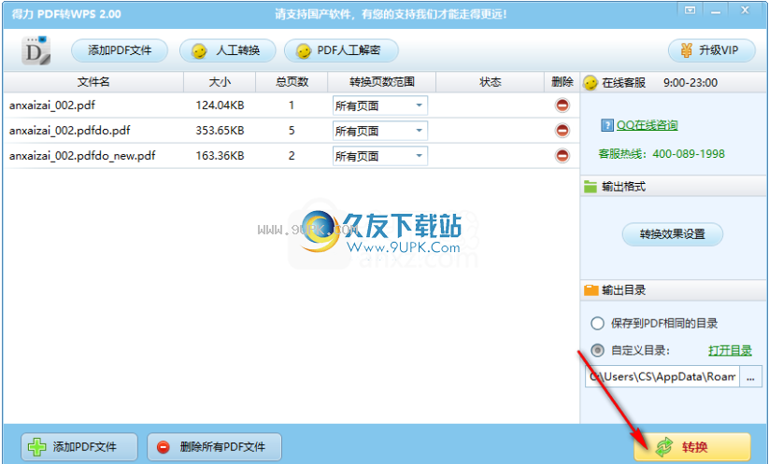
Task: Select 自定义目录 radio option
Action: click(597, 350)
